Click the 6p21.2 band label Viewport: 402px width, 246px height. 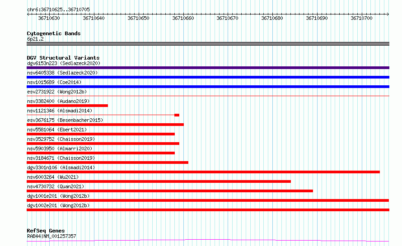(35, 39)
